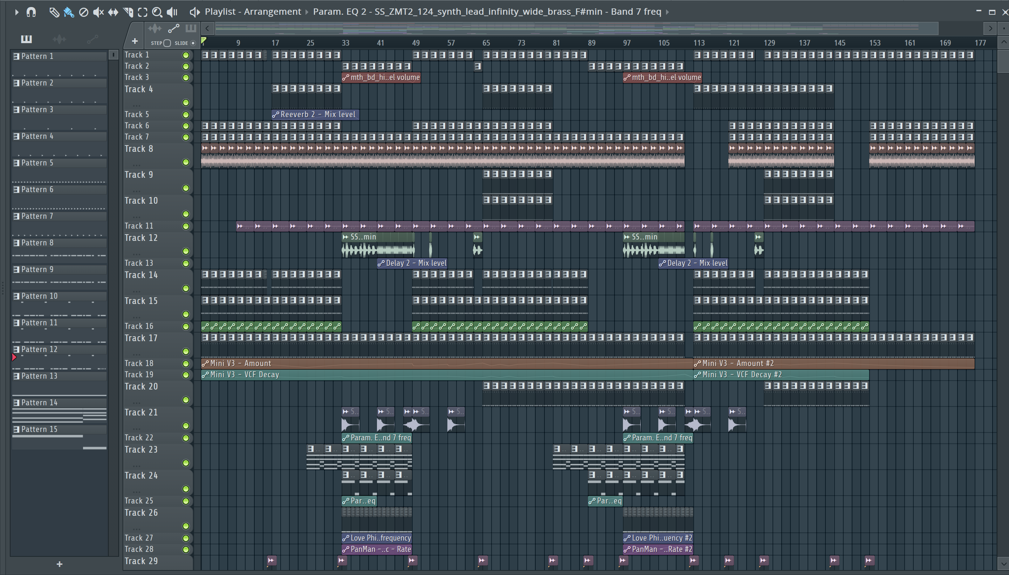This screenshot has height=575, width=1009.
Task: Select the Mute tool
Action: point(98,12)
